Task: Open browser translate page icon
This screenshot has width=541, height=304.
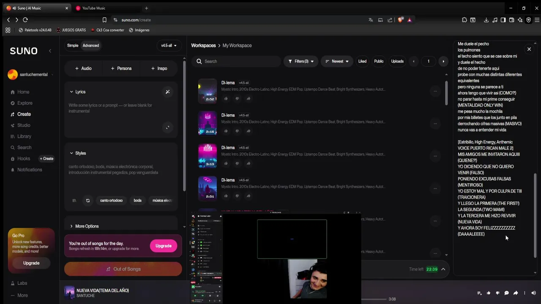Action: (371, 20)
